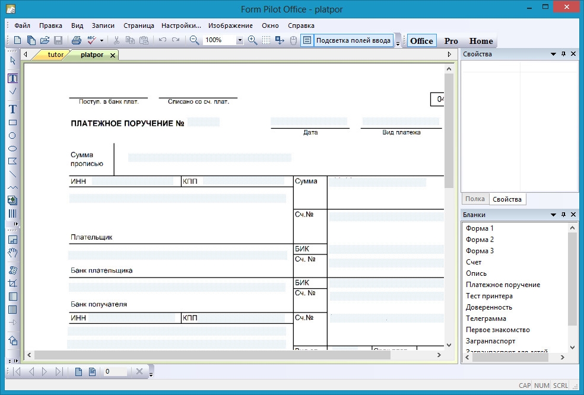Toggle the grid display button
Screen dimensions: 584x395
point(266,40)
